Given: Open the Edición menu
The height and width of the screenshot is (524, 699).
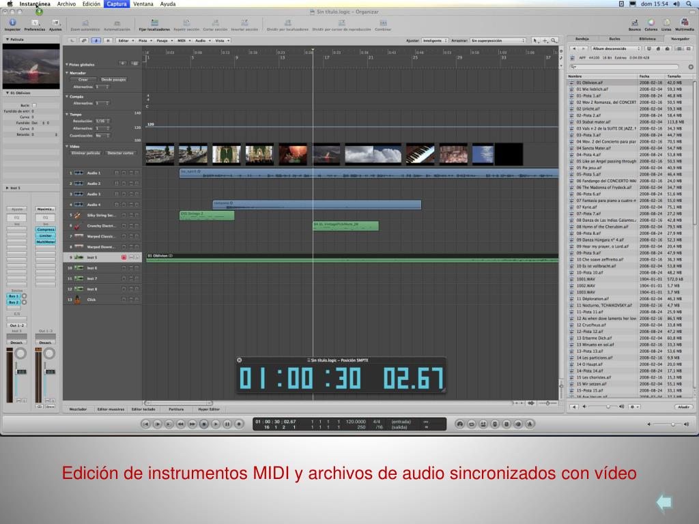Looking at the screenshot, I should click(x=91, y=4).
